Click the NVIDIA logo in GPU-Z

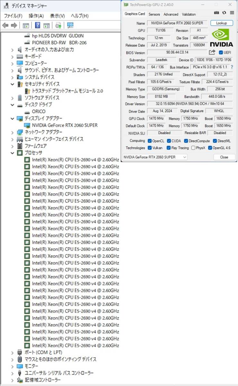tap(221, 38)
